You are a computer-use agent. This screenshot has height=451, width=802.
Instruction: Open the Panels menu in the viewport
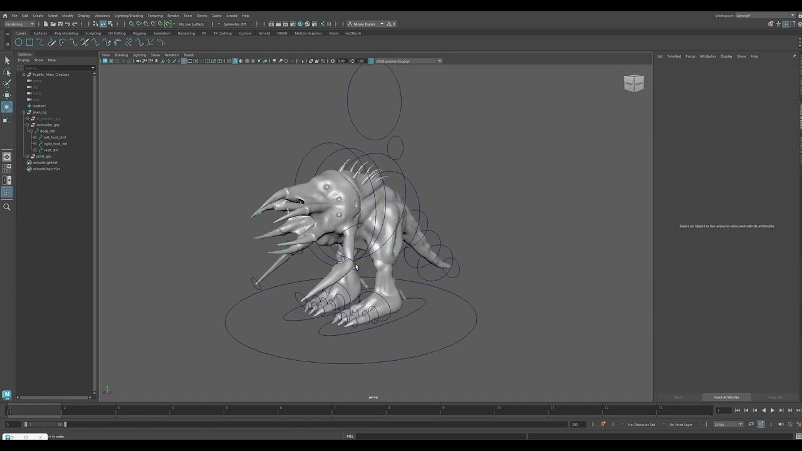(189, 56)
